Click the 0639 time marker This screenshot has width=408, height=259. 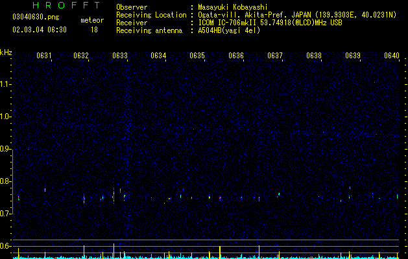pos(353,55)
